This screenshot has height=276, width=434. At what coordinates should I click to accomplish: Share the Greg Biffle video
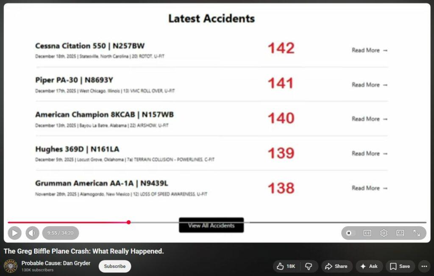pos(336,266)
